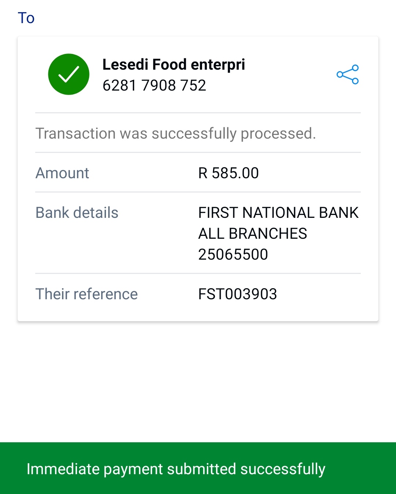Tap FIRST NATIONAL BANK text

point(278,213)
